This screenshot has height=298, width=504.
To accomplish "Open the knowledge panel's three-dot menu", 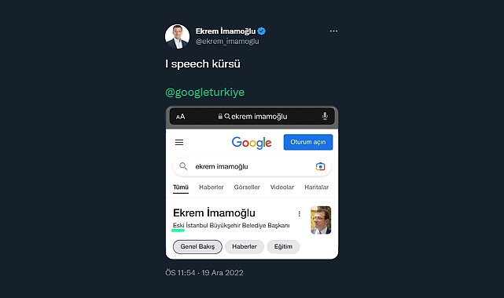I will 300,214.
